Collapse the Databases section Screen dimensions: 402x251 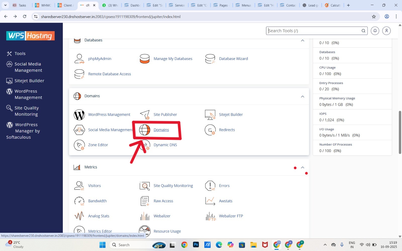(303, 40)
